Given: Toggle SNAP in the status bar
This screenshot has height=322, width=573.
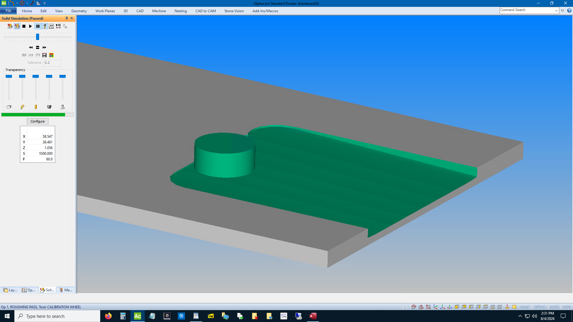Looking at the screenshot, I should (524, 307).
